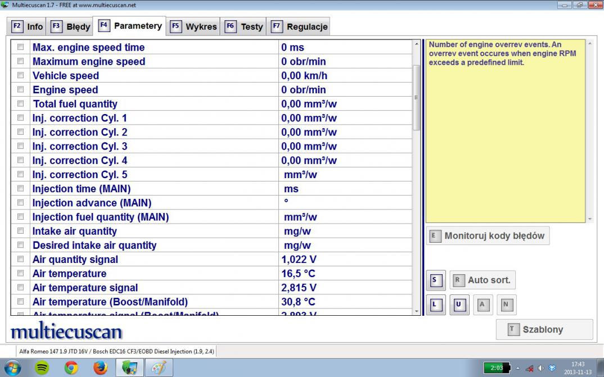Switch to the Błędy tab
The image size is (604, 377).
[x=71, y=26]
